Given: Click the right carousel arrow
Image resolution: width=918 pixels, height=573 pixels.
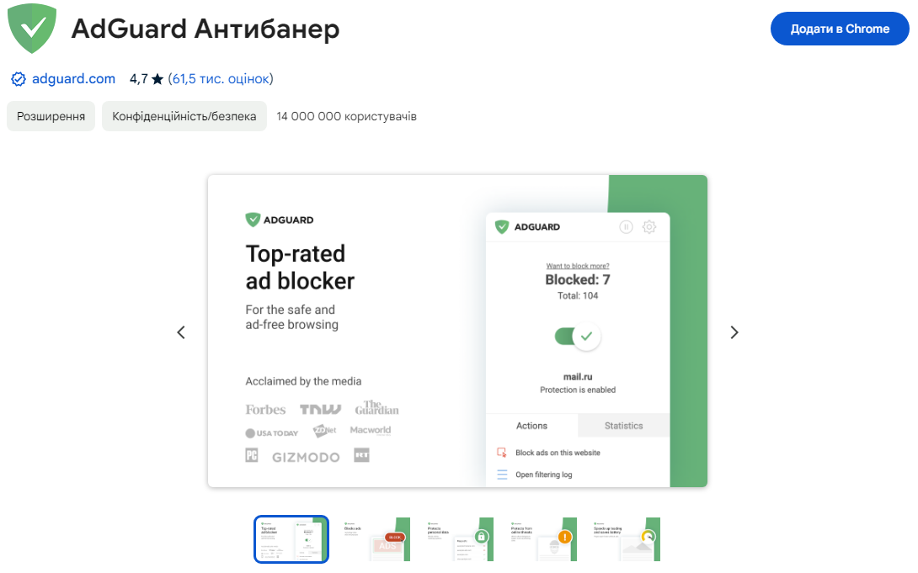Looking at the screenshot, I should point(734,332).
